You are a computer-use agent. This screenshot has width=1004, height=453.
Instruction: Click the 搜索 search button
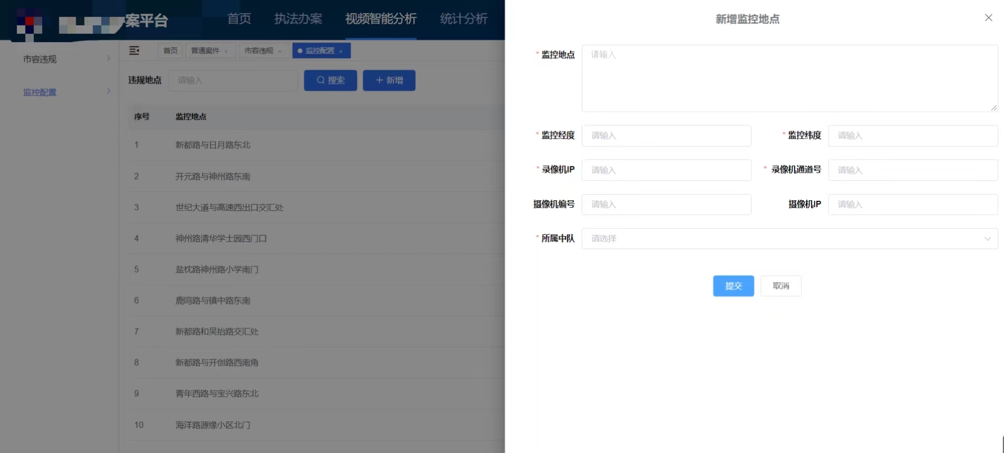pos(330,80)
